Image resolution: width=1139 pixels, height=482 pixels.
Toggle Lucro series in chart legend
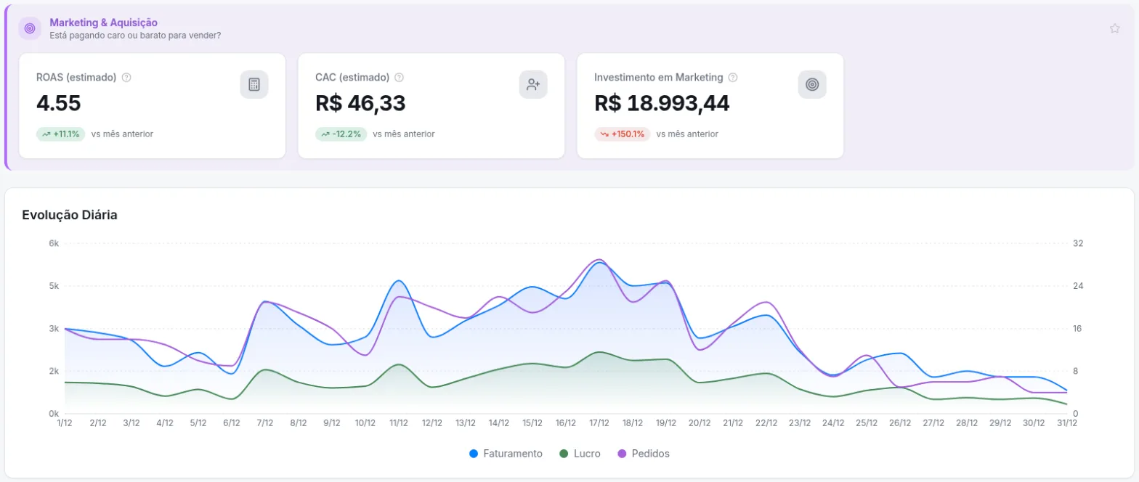(580, 454)
